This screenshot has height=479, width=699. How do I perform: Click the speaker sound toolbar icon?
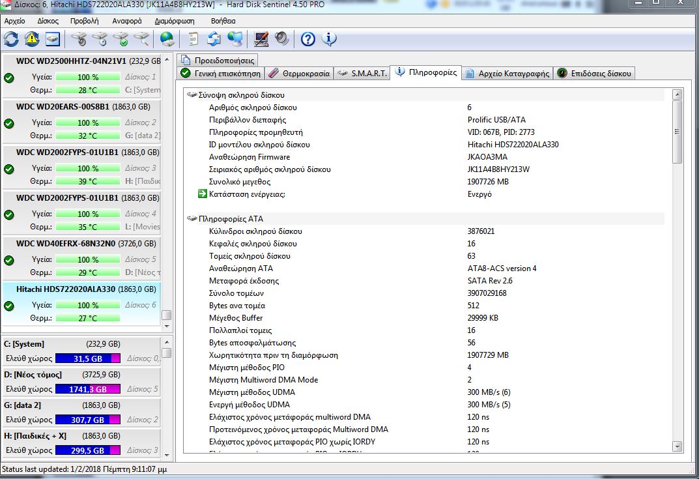coord(281,39)
